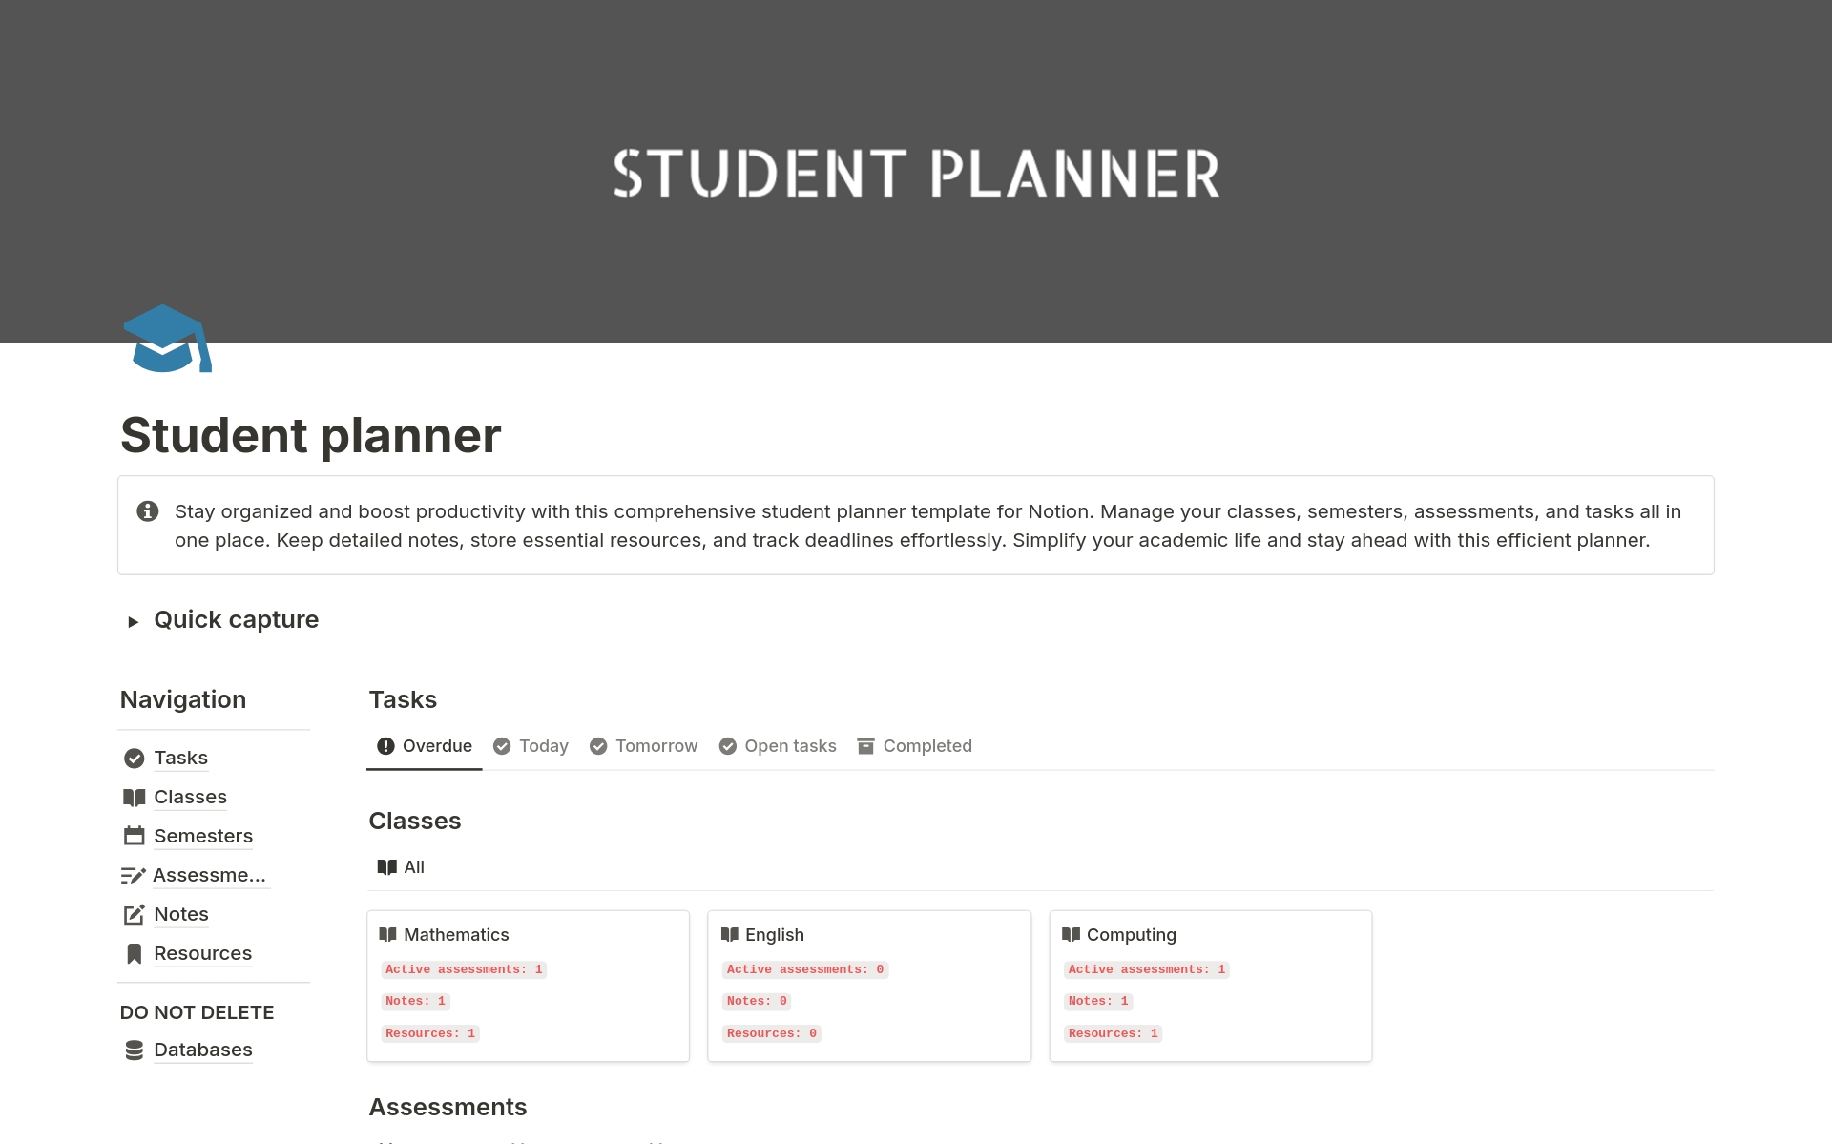This screenshot has width=1832, height=1144.
Task: Switch to the Today tasks tab
Action: click(531, 746)
